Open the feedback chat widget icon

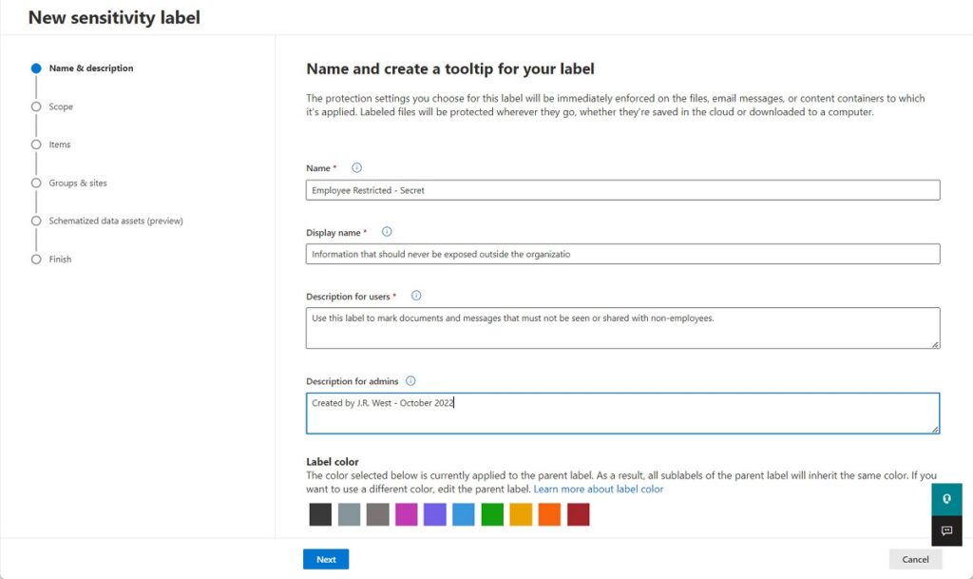(946, 531)
